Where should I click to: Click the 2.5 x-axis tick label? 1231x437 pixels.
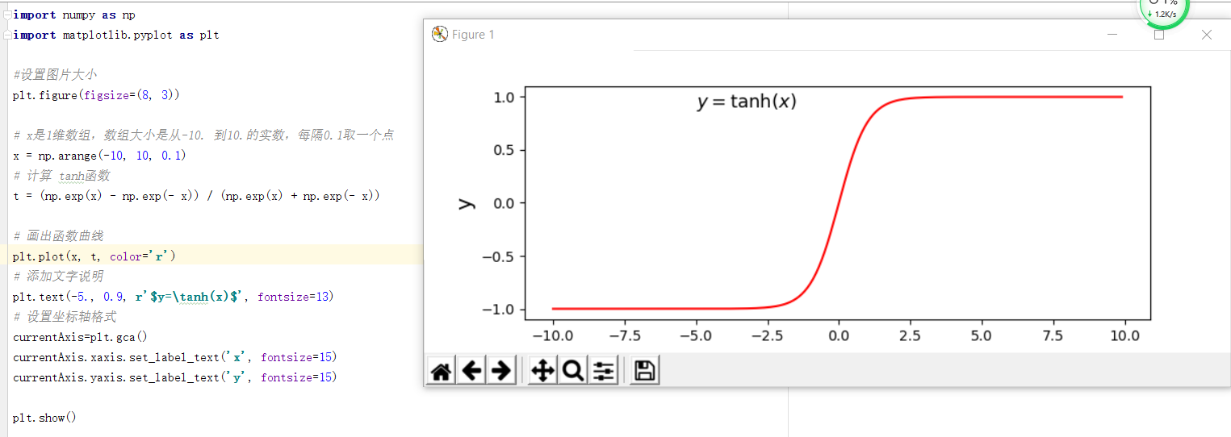(x=910, y=335)
